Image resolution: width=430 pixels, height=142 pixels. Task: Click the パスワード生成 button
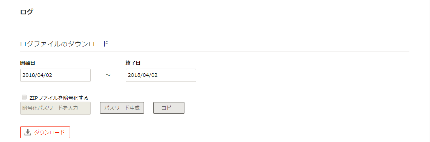pyautogui.click(x=122, y=108)
